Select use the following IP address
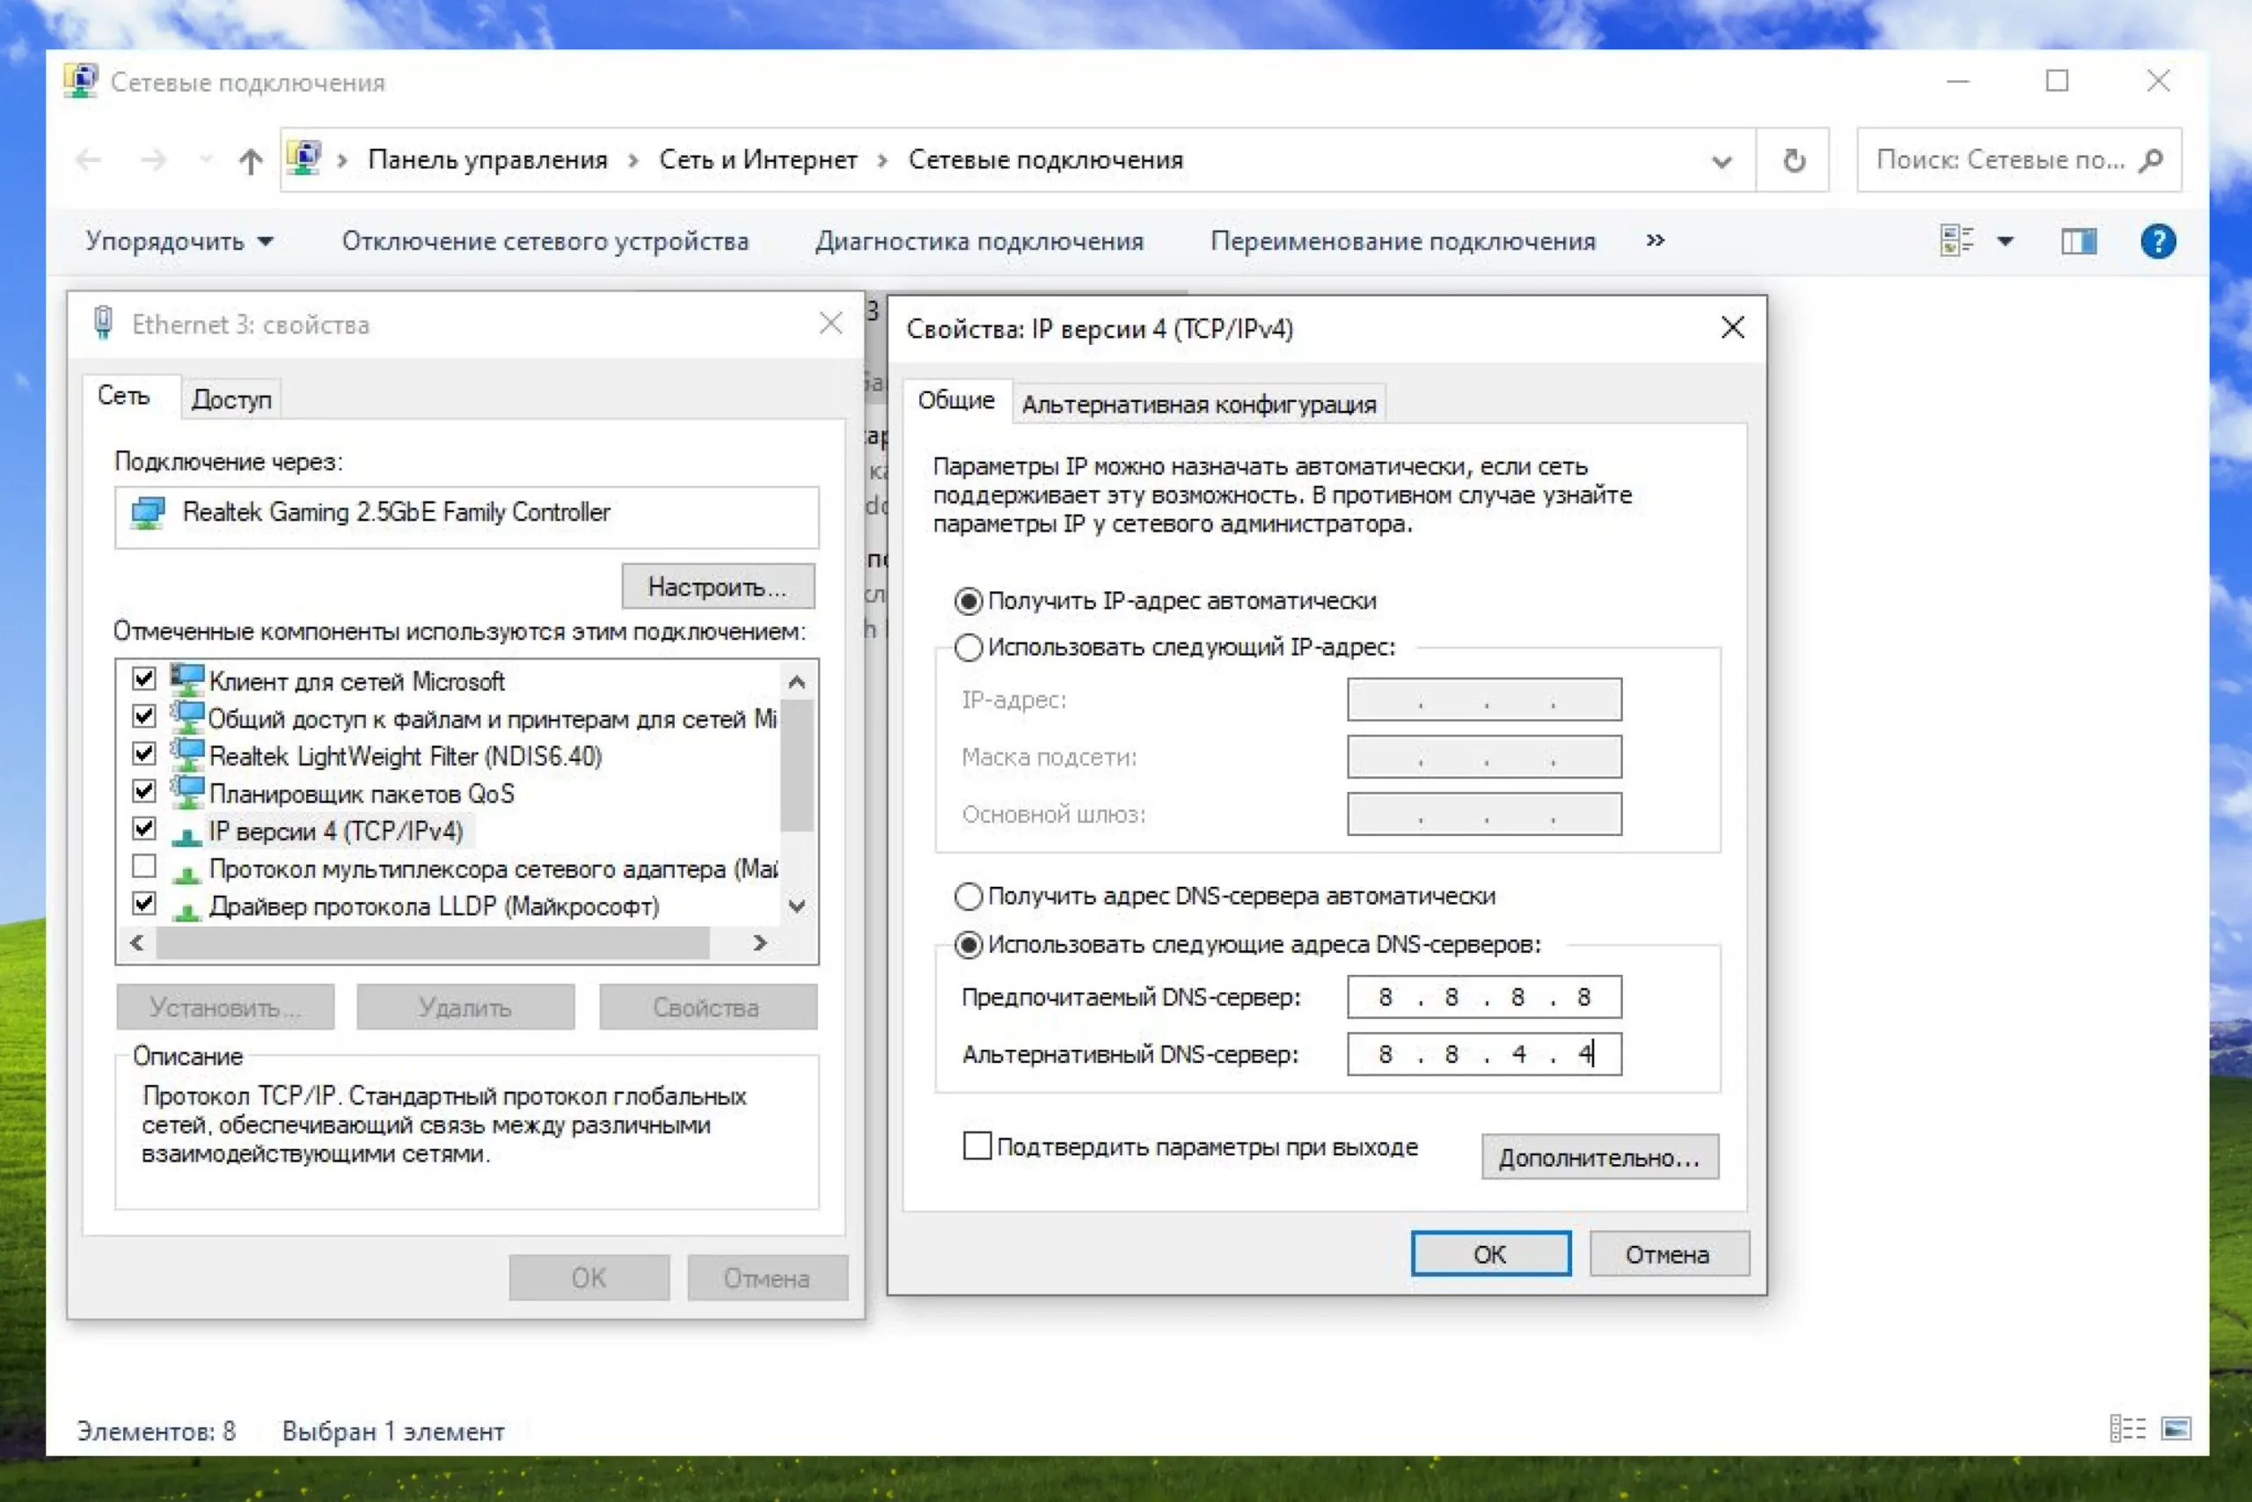 pos(968,648)
